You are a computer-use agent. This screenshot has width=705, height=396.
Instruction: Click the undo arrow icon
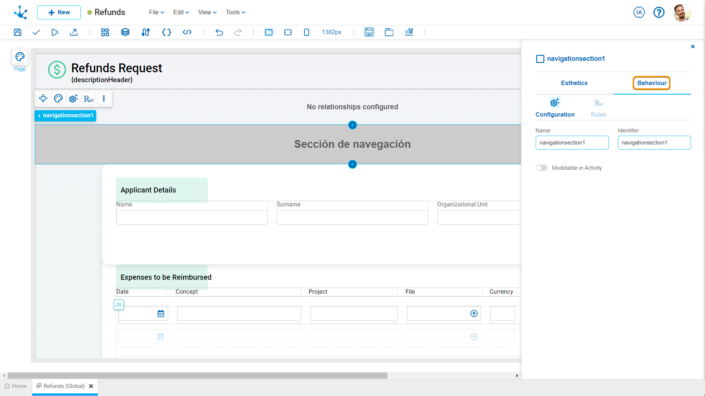point(219,32)
